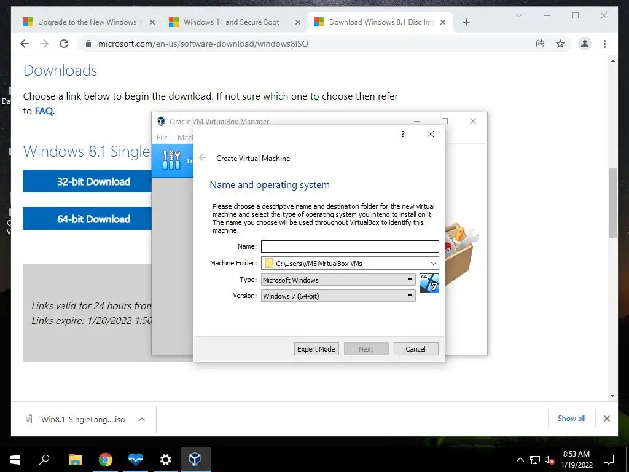629x472 pixels.
Task: Open the Type dropdown 'Microsoft Windows'
Action: pyautogui.click(x=338, y=280)
